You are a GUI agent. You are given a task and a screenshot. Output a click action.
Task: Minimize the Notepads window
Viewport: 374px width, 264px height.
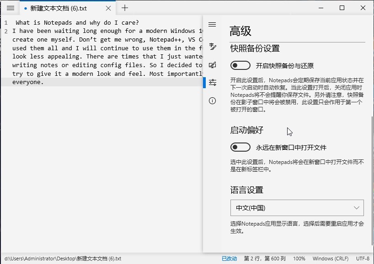click(x=321, y=8)
